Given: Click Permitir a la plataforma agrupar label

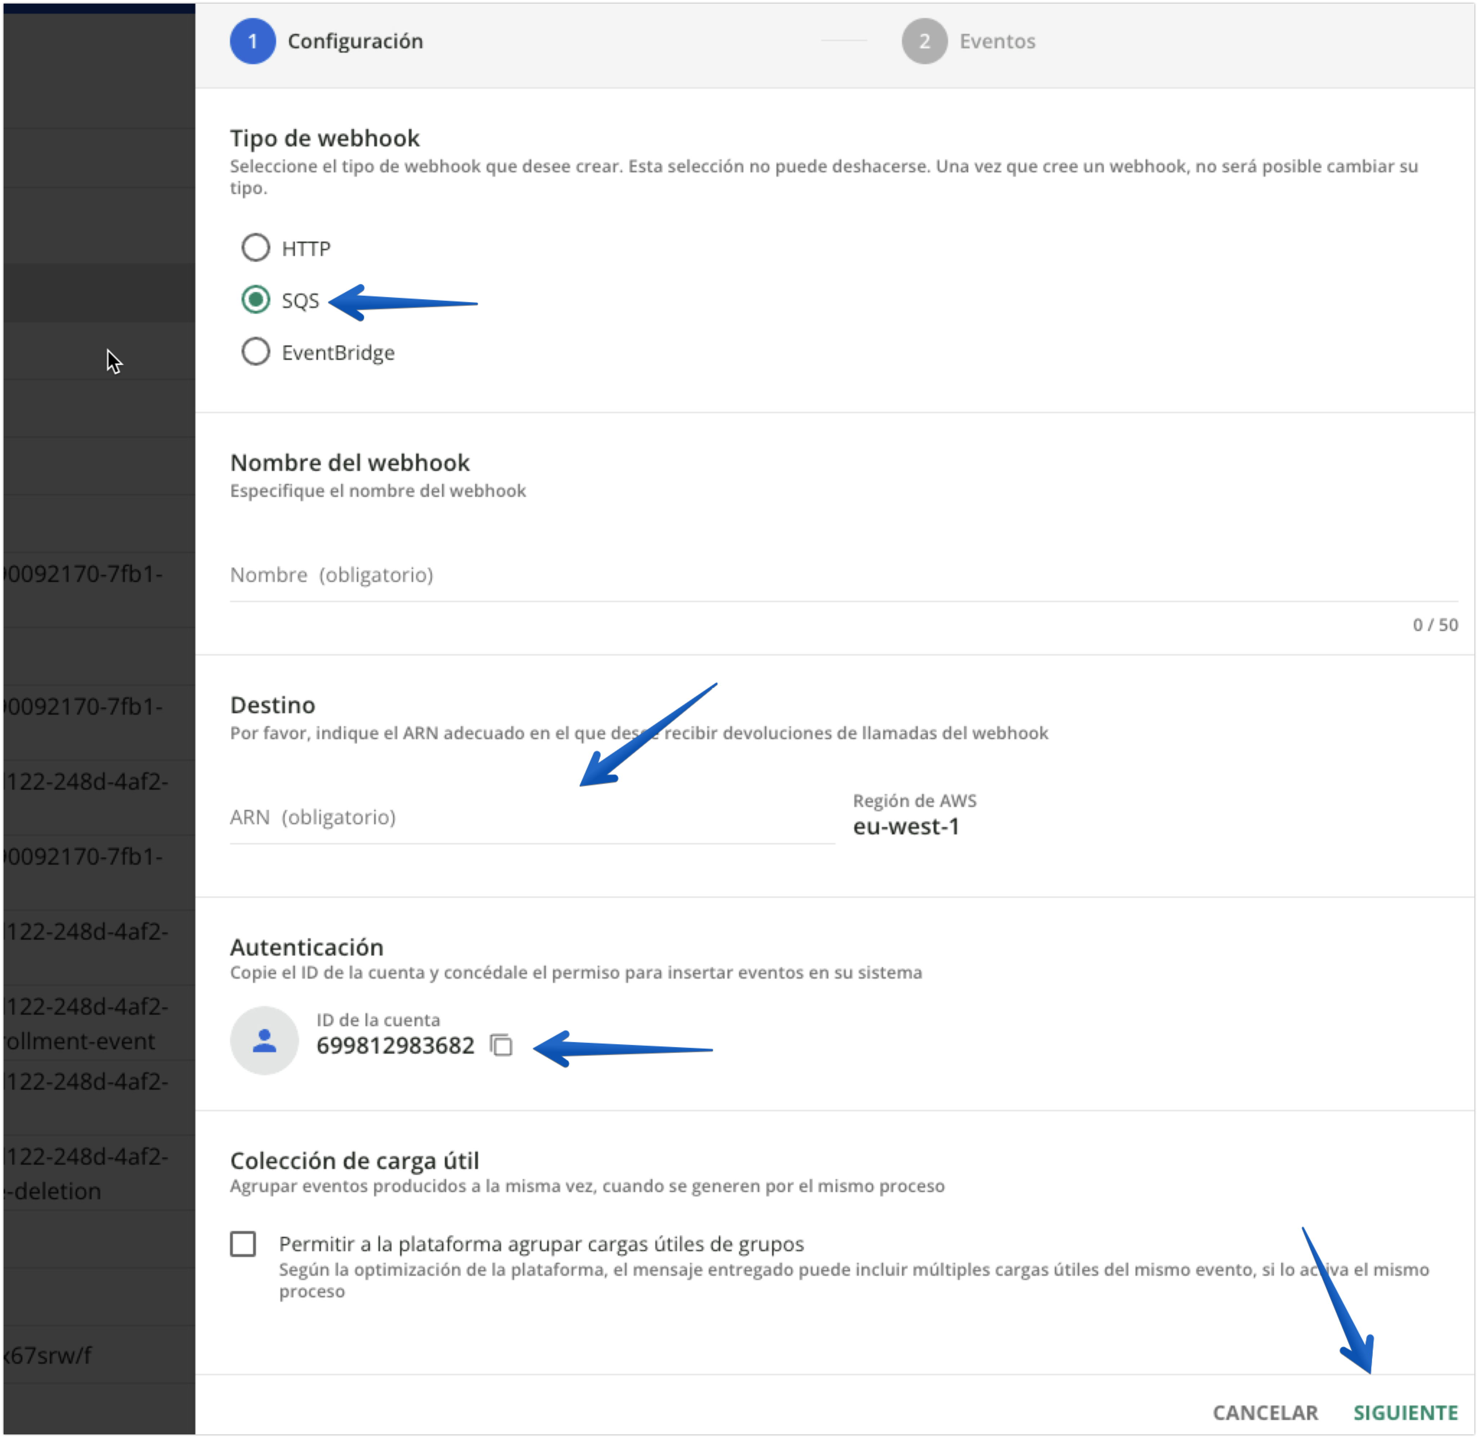Looking at the screenshot, I should pyautogui.click(x=541, y=1245).
